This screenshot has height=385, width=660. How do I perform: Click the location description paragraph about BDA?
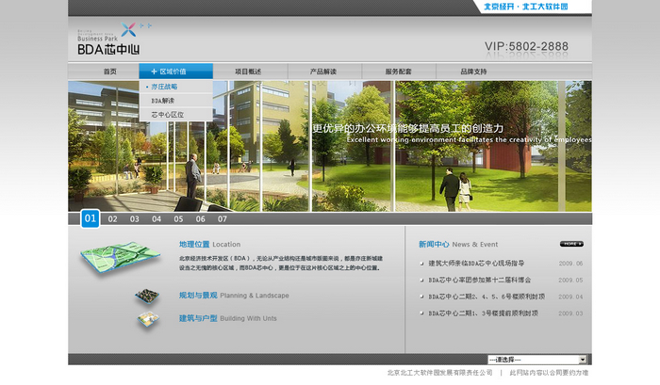coord(281,264)
